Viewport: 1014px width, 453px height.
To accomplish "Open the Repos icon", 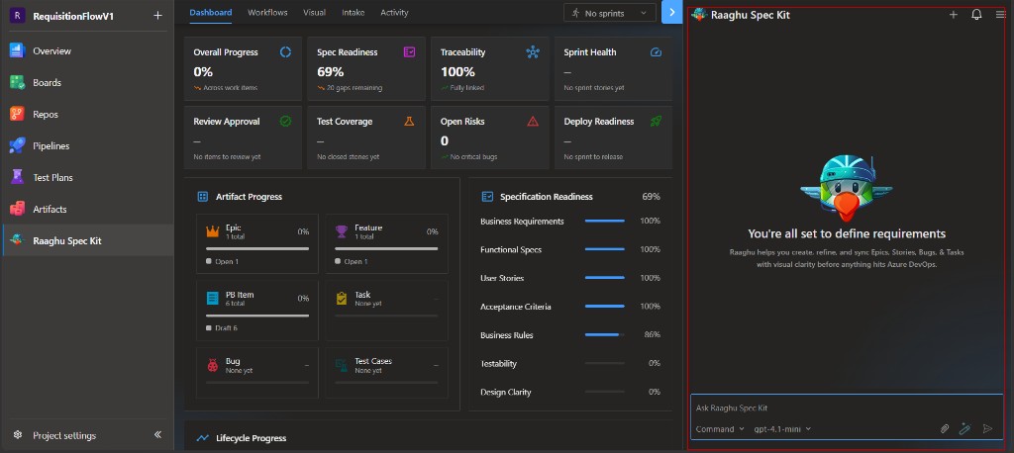I will point(17,115).
